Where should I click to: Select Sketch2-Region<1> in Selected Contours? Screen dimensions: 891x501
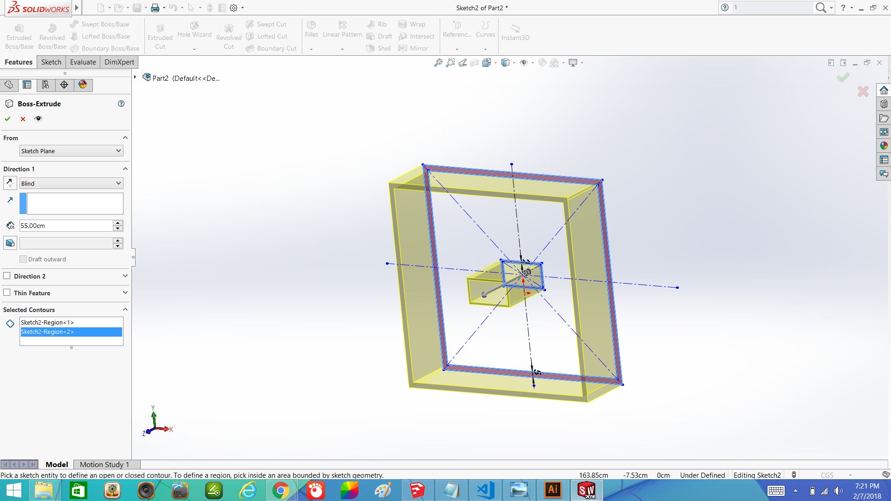[71, 322]
